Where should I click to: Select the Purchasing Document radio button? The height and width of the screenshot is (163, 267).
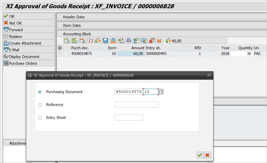40,92
